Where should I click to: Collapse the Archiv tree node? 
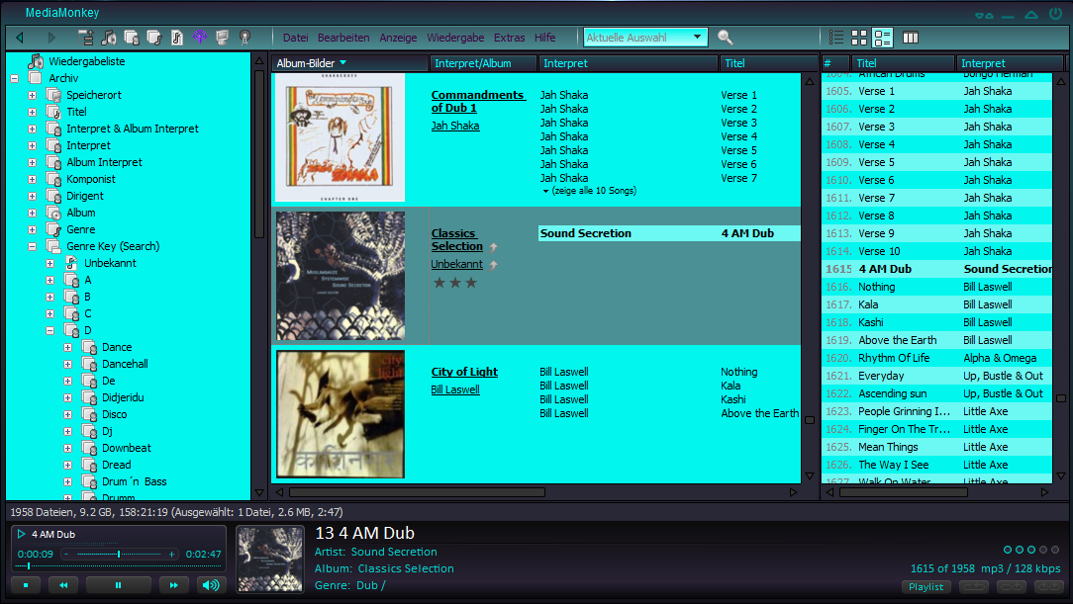coord(15,78)
